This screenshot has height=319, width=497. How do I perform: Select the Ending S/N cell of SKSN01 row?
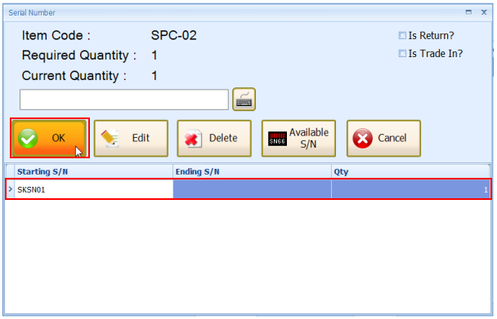click(x=252, y=189)
